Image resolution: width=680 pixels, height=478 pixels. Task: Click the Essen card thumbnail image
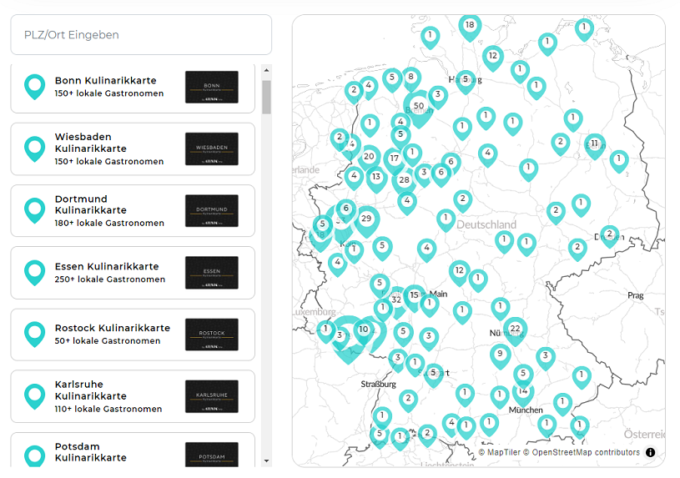211,272
